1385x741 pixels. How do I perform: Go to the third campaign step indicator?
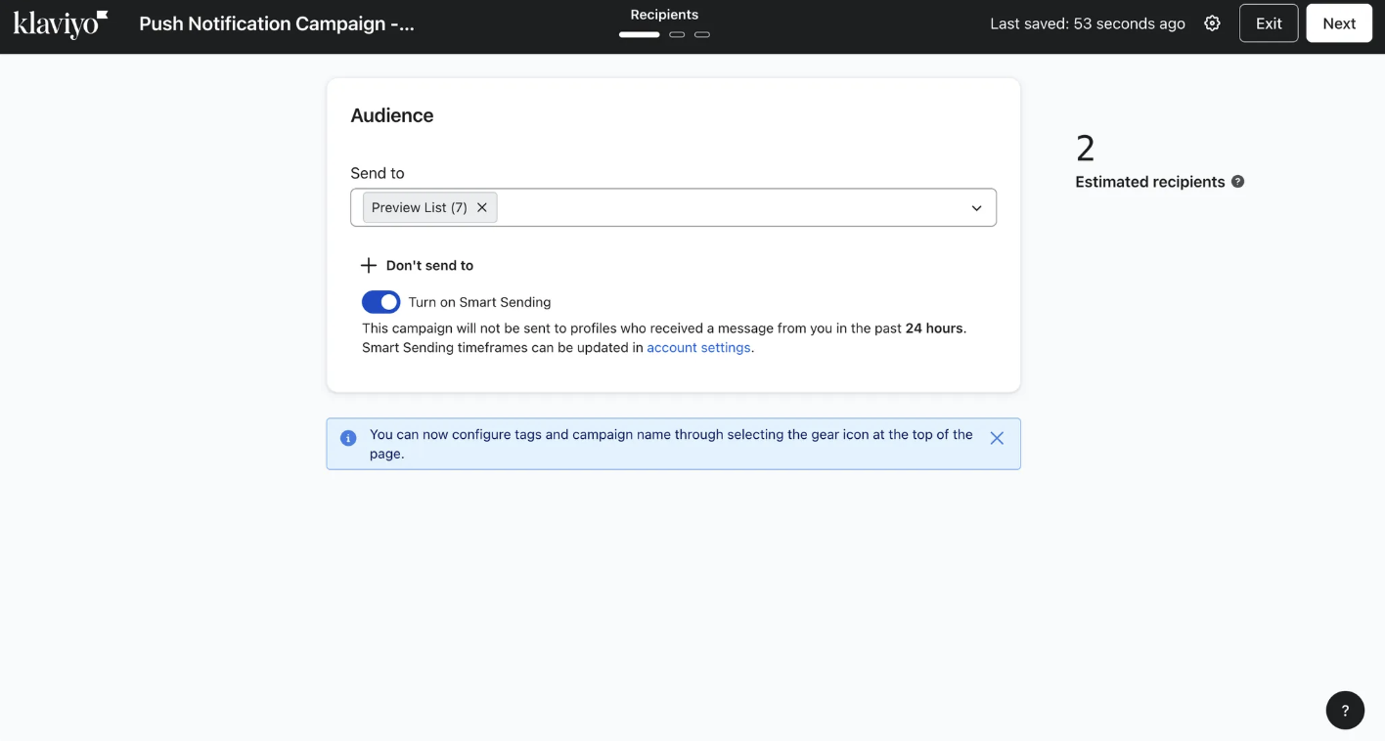click(702, 34)
